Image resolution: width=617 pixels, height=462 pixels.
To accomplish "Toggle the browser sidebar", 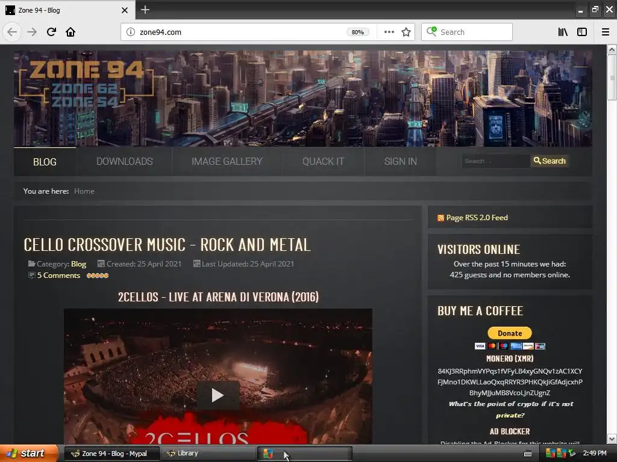I will (582, 32).
